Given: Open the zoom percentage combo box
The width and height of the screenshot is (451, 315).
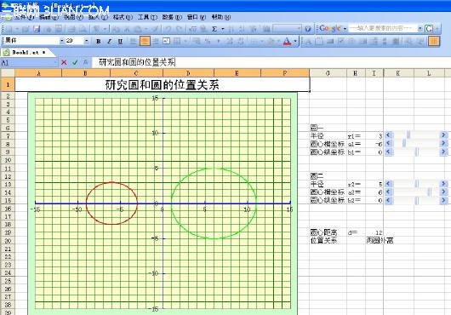Looking at the screenshot, I should coord(287,28).
